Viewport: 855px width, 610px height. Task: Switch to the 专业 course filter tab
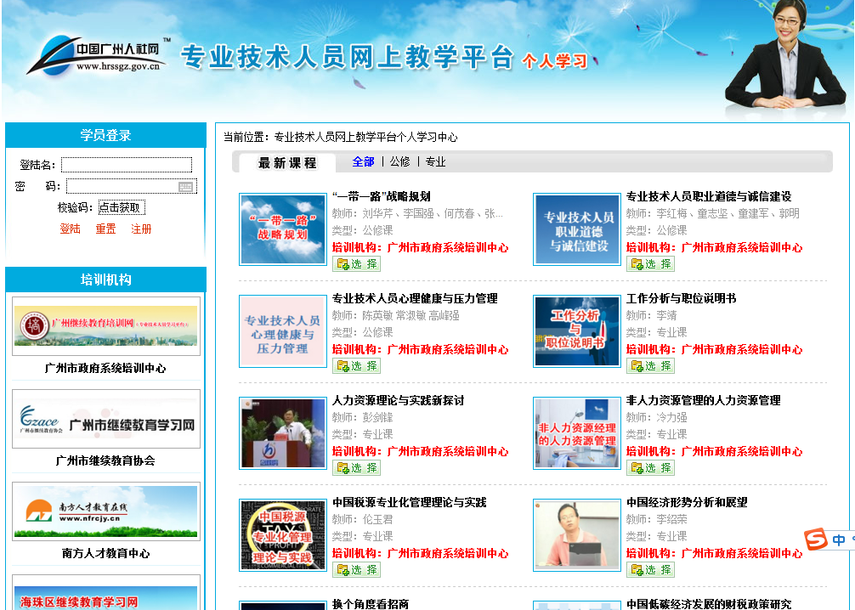[435, 161]
